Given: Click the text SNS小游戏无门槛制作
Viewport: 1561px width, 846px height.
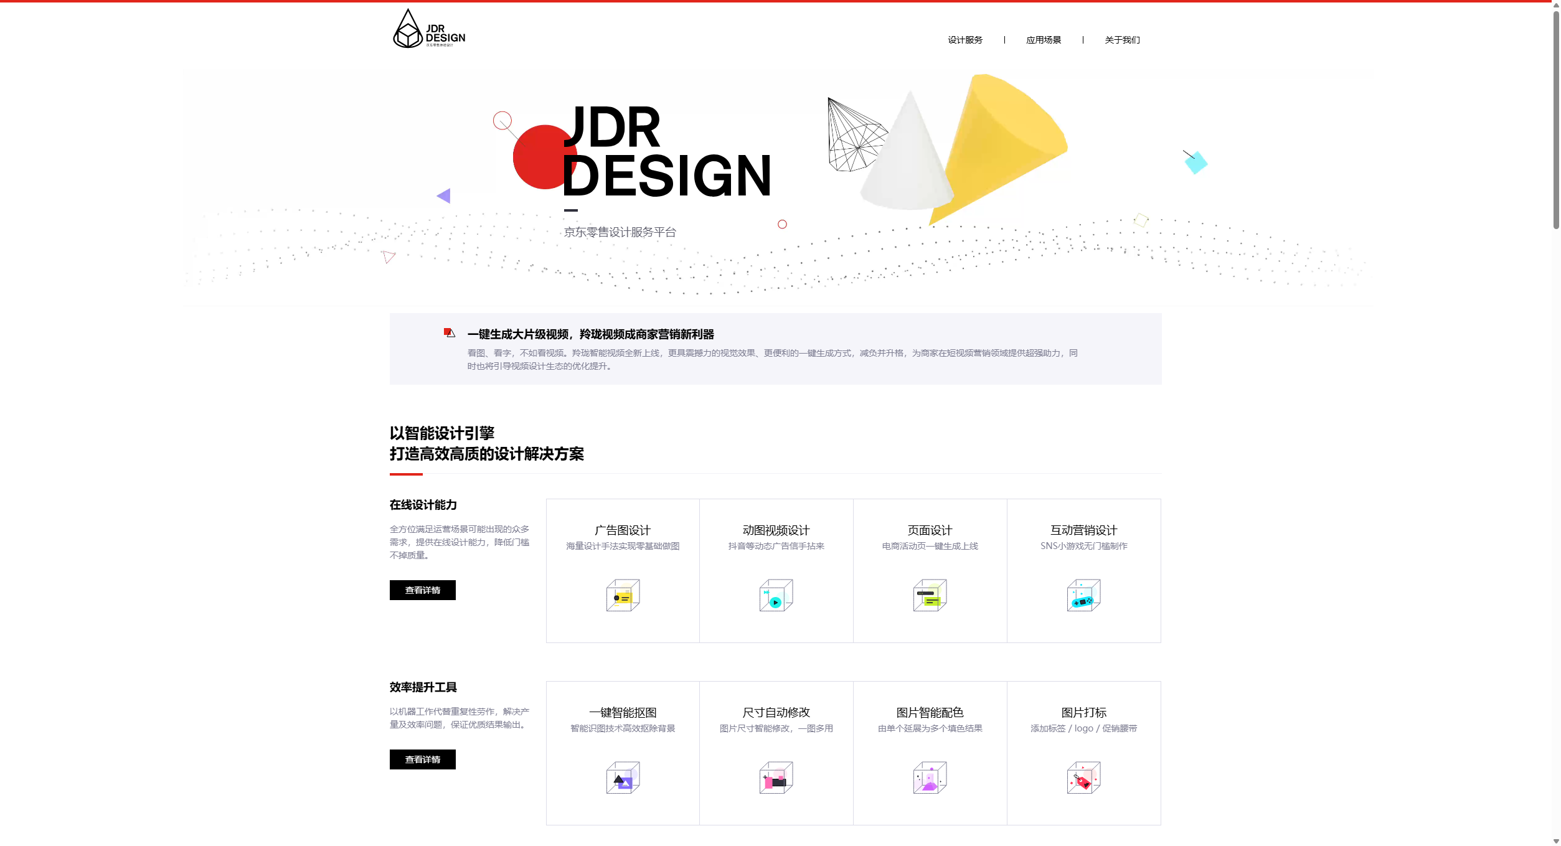Looking at the screenshot, I should pos(1083,546).
